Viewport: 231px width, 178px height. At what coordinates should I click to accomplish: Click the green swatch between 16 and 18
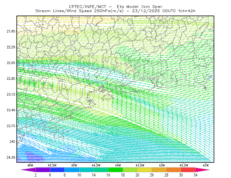(115, 170)
